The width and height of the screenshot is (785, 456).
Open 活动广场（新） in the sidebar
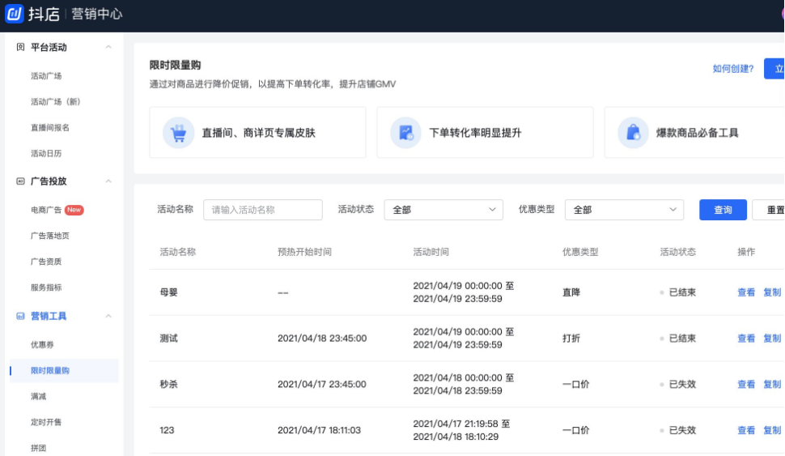[56, 102]
